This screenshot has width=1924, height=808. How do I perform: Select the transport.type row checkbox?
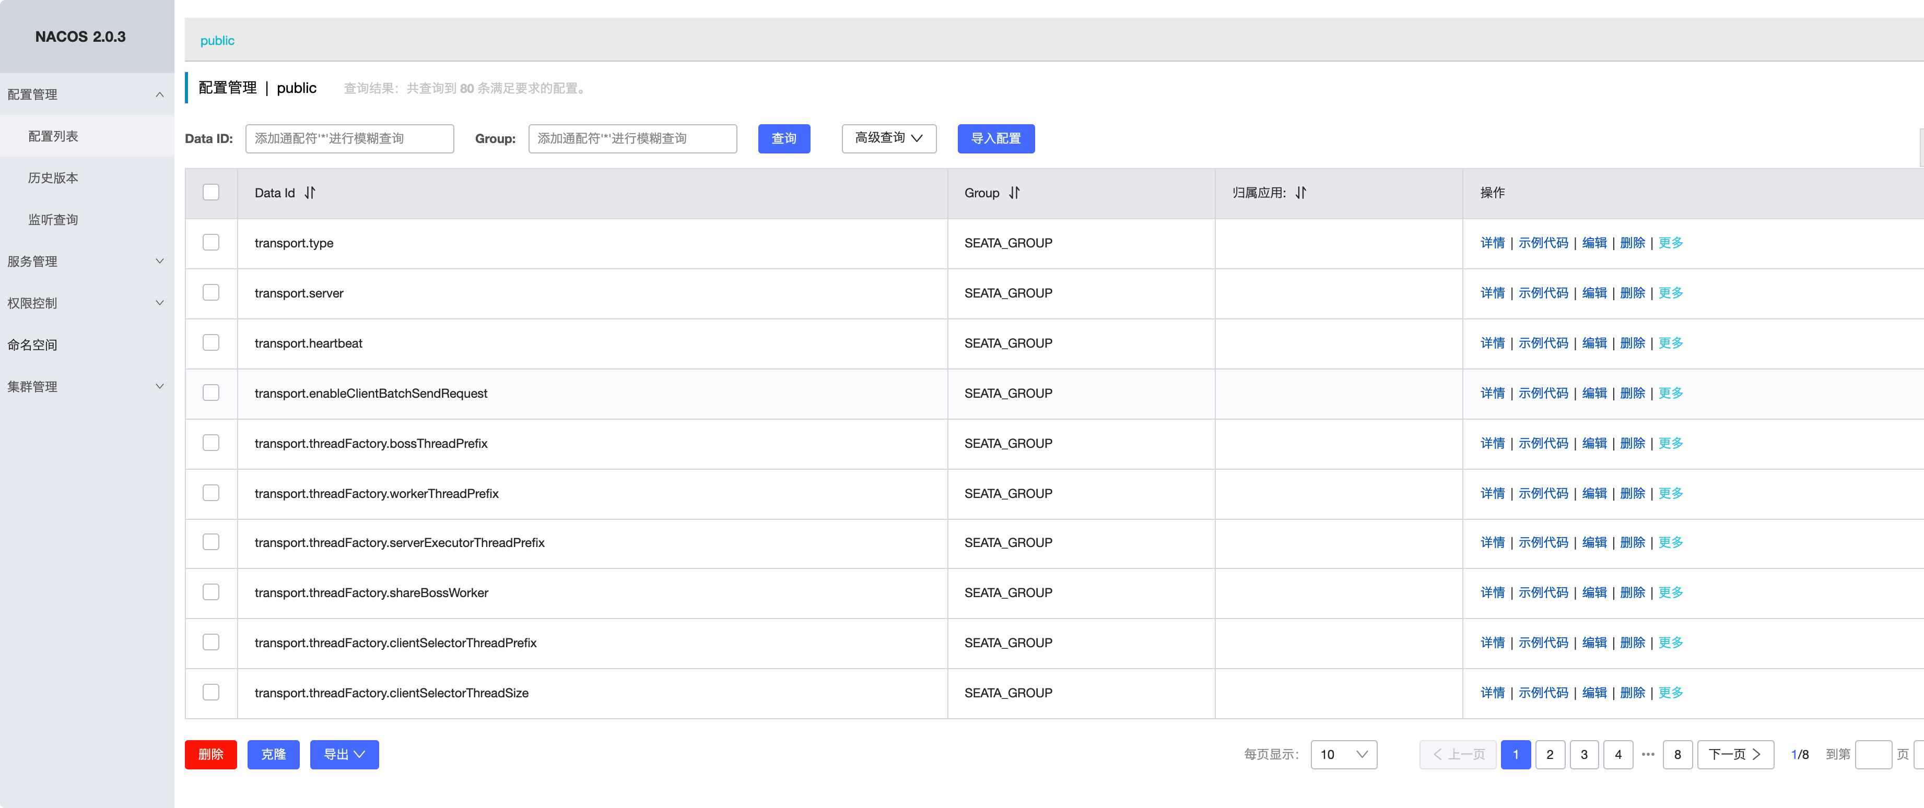(x=210, y=243)
